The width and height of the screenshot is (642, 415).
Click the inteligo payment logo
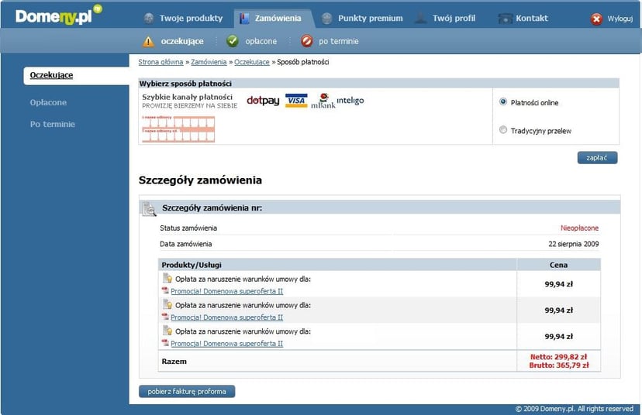click(x=350, y=101)
